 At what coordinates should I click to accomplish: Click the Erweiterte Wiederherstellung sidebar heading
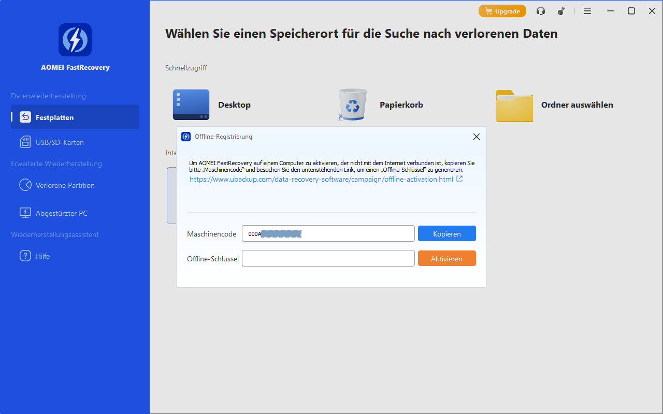pyautogui.click(x=56, y=164)
